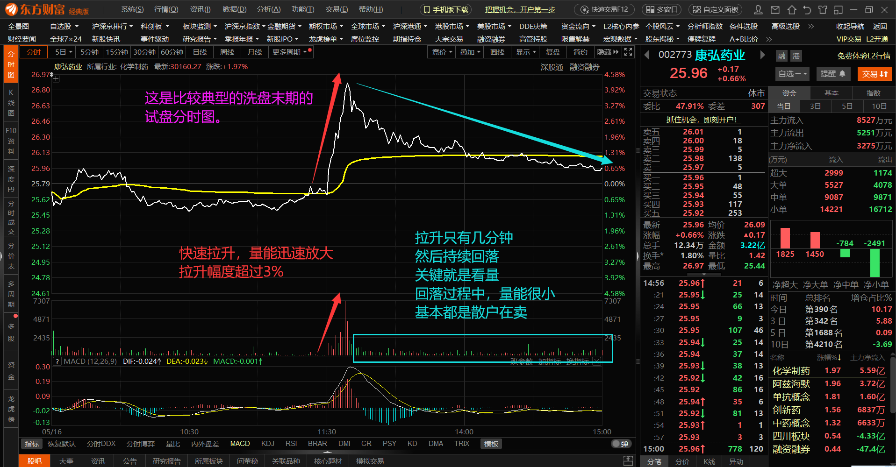This screenshot has width=896, height=467.
Task: Select 5日 fund flow period
Action: [847, 106]
